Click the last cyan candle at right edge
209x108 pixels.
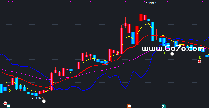207,56
